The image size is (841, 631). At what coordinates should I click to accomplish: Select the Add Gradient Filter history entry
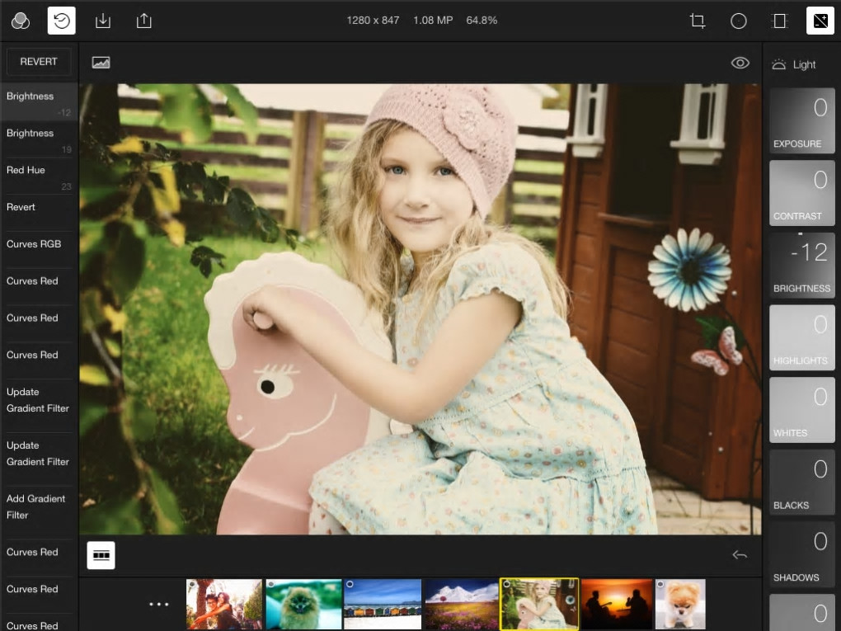[39, 506]
